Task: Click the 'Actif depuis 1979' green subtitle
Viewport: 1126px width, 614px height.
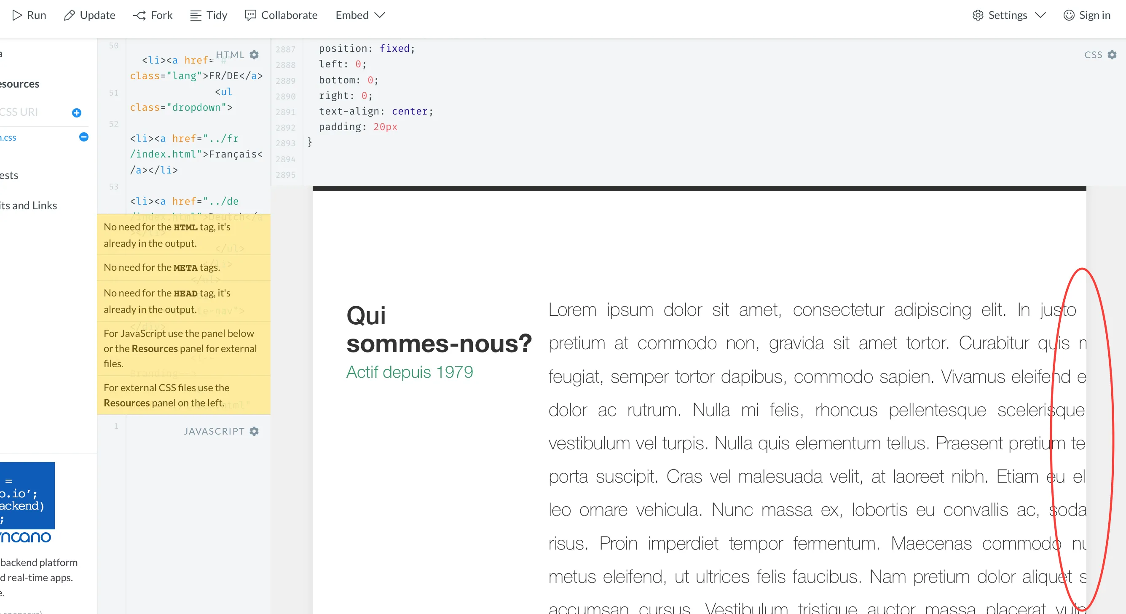Action: click(409, 372)
